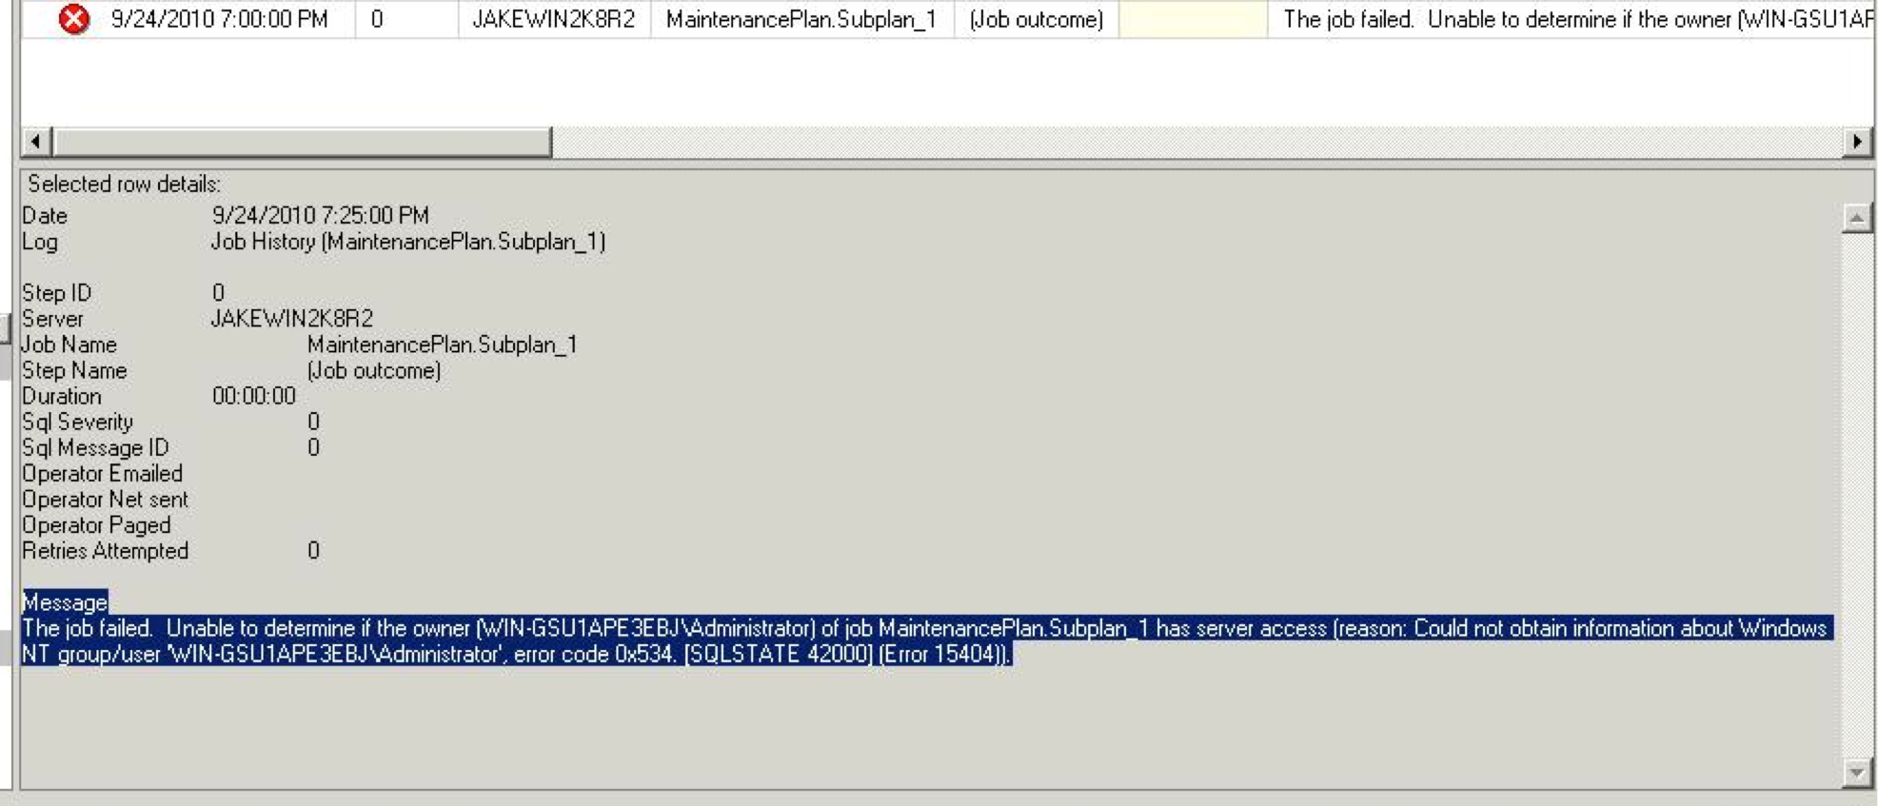Click the Job History log value in details
Image resolution: width=1878 pixels, height=806 pixels.
pos(407,242)
